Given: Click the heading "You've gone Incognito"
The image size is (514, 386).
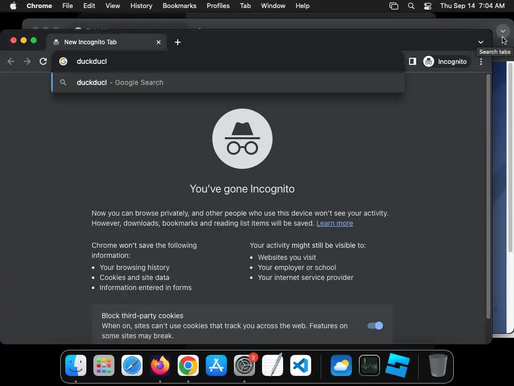Looking at the screenshot, I should coord(242,189).
